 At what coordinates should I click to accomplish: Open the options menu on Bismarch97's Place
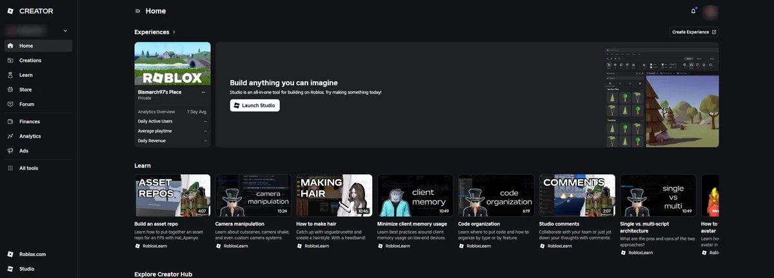203,92
